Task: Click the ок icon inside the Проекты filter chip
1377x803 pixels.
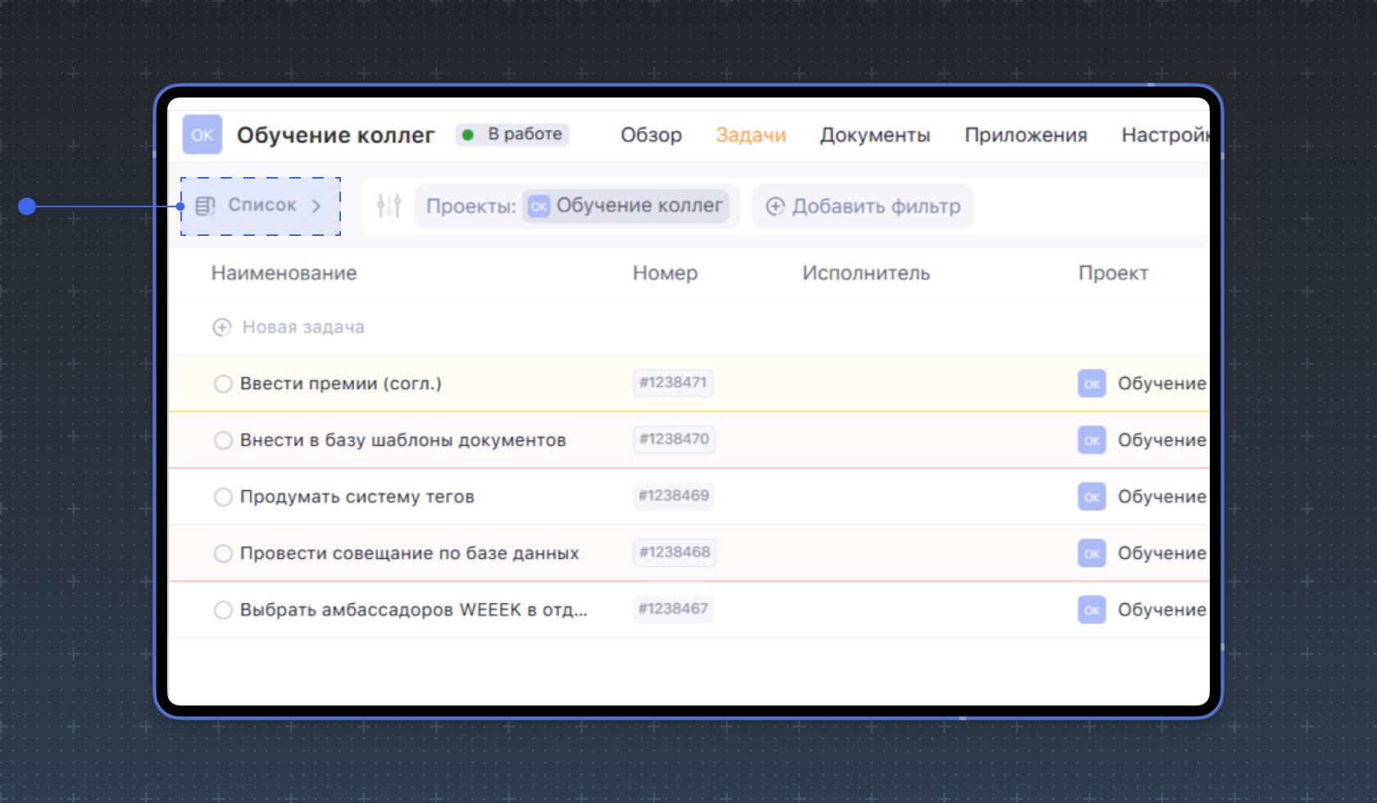Action: 539,206
